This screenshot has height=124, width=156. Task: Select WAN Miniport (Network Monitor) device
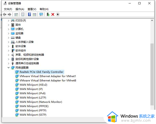pos(41,102)
